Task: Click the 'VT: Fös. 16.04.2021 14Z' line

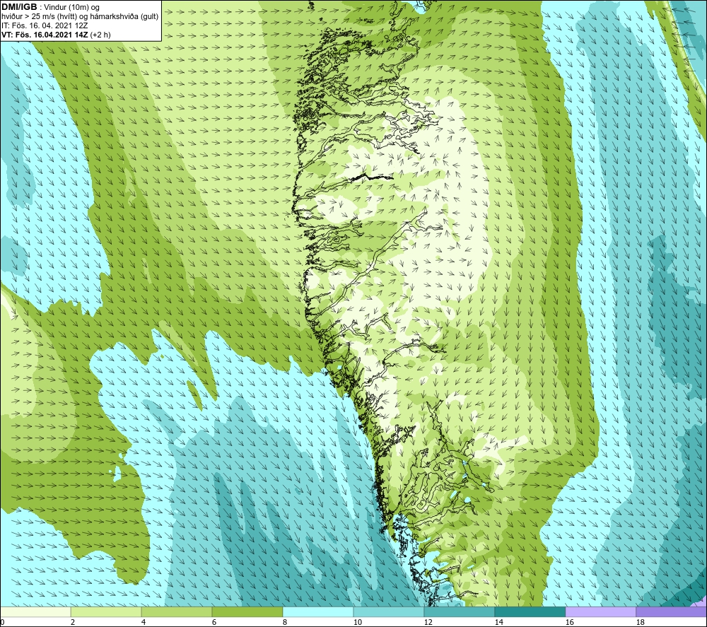Action: pos(45,35)
